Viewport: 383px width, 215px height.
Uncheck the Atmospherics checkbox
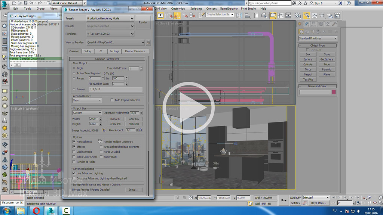(74, 141)
